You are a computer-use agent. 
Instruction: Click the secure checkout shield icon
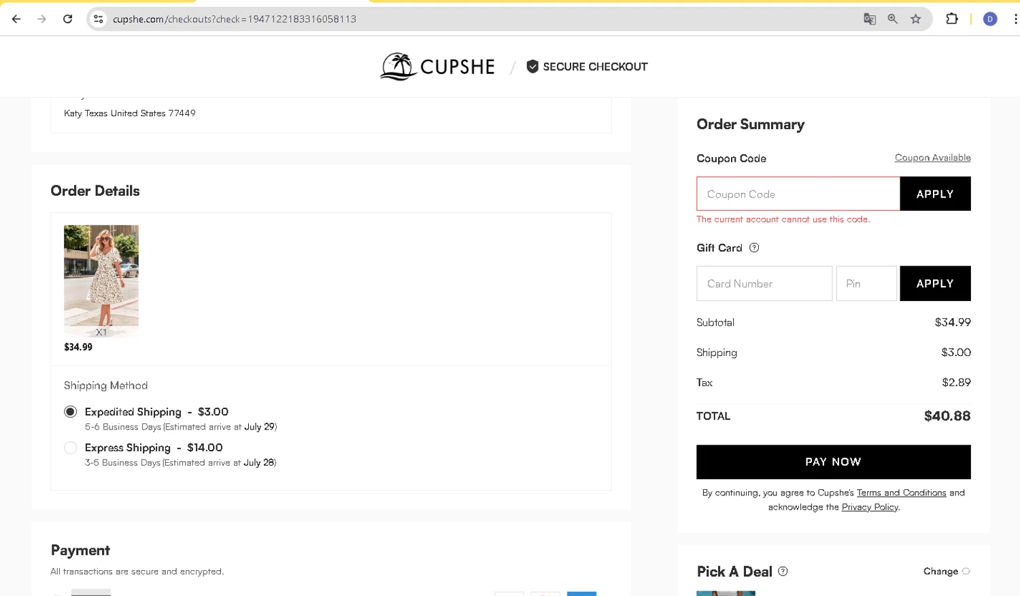532,67
